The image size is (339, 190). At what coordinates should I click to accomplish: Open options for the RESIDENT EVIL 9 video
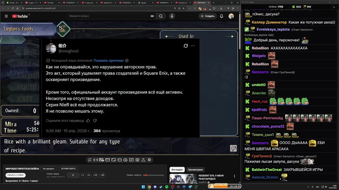[x=234, y=176]
